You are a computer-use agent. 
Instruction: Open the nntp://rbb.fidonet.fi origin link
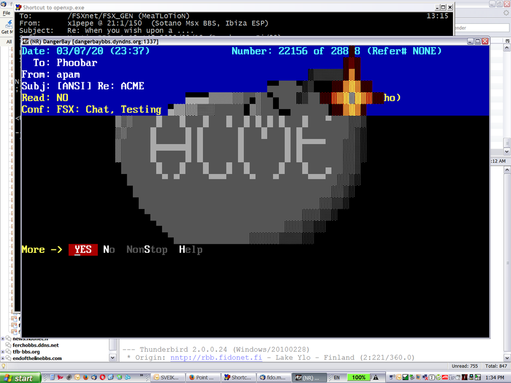(216, 357)
